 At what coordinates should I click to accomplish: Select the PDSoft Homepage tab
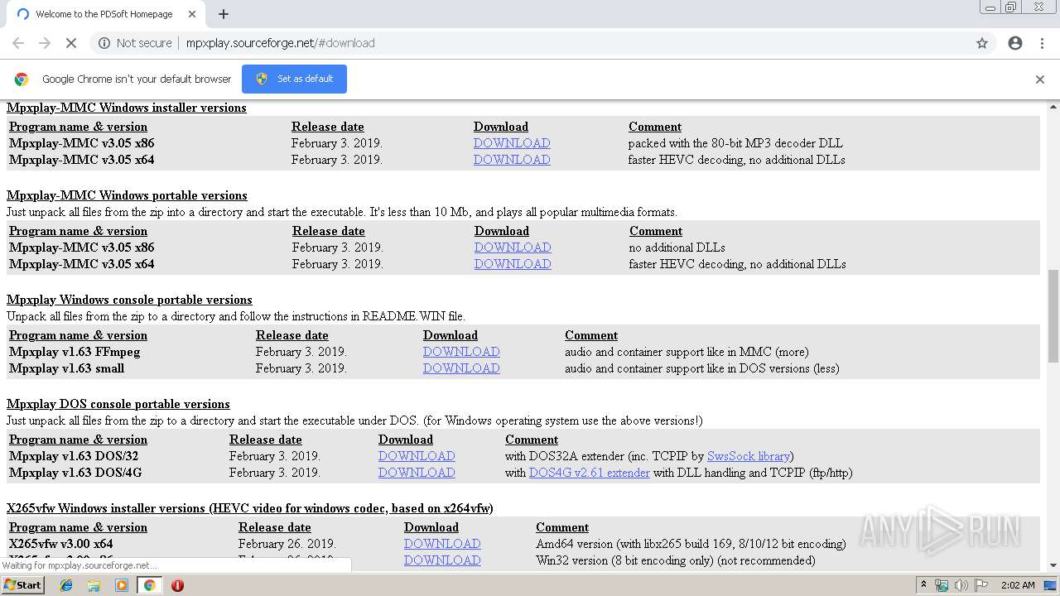coord(105,14)
